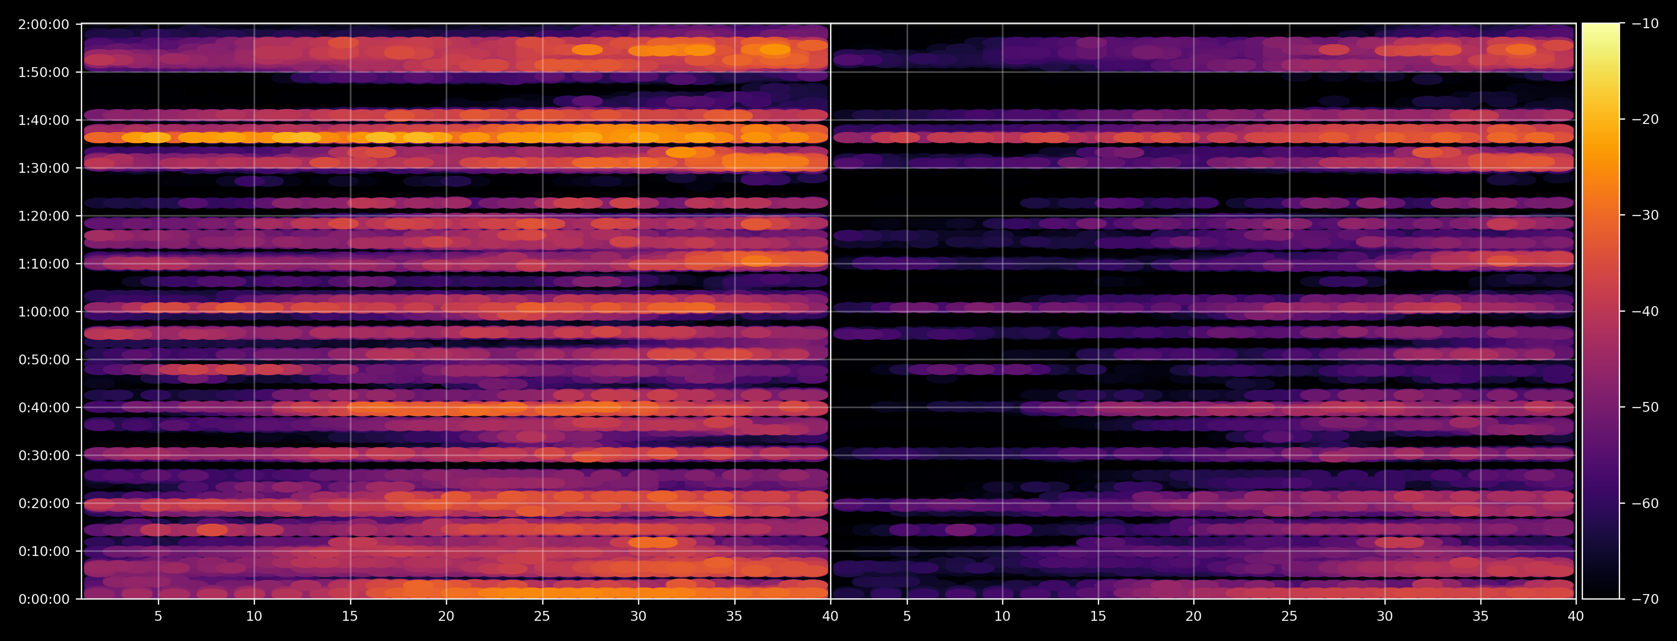Select the −40 colorbar tick label

pos(1645,312)
